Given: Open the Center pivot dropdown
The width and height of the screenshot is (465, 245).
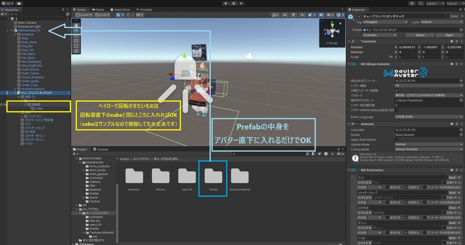Looking at the screenshot, I should (84, 15).
